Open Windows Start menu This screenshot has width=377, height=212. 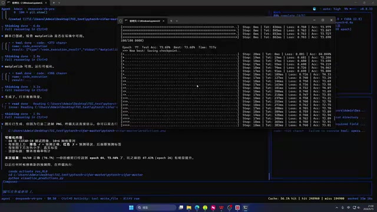click(131, 207)
